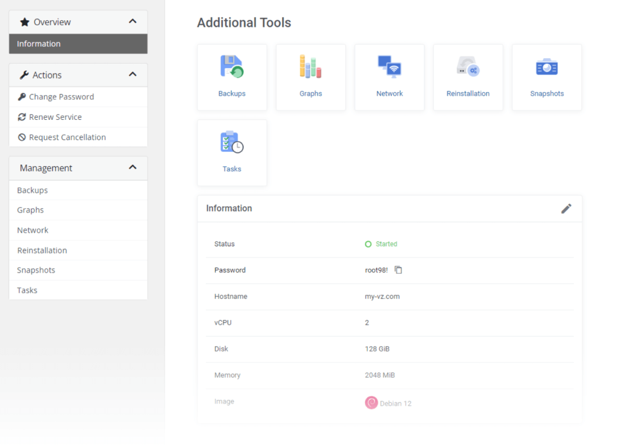Screen dimensions: 625x448
Task: Click the vCPU value 2
Action: pyautogui.click(x=367, y=322)
